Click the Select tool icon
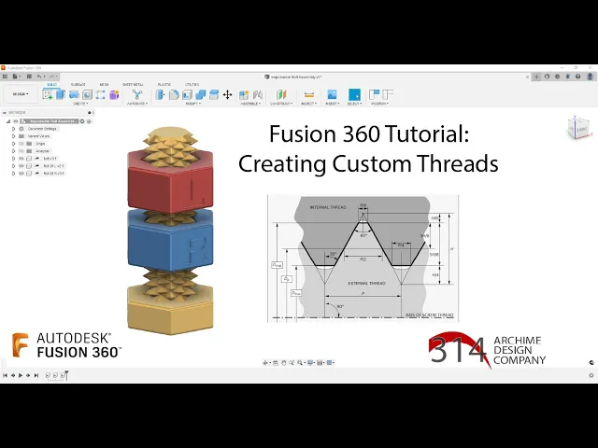This screenshot has width=598, height=448. 354,94
